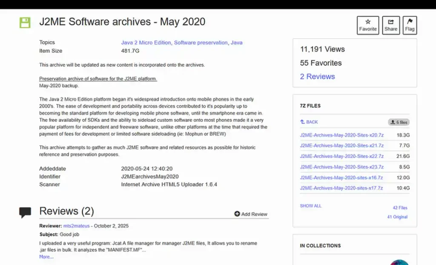Click the 18.3G file size

(x=403, y=135)
